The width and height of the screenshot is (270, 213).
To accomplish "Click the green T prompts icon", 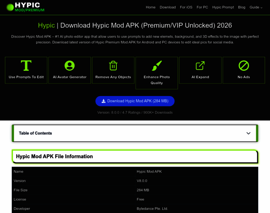I will click(26, 66).
